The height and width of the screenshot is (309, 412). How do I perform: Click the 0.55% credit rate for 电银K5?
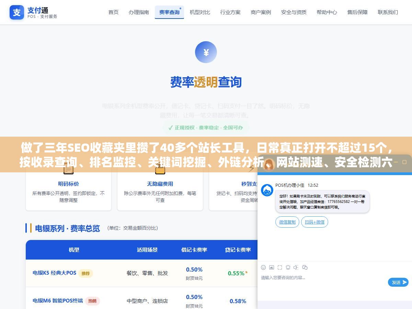click(238, 273)
